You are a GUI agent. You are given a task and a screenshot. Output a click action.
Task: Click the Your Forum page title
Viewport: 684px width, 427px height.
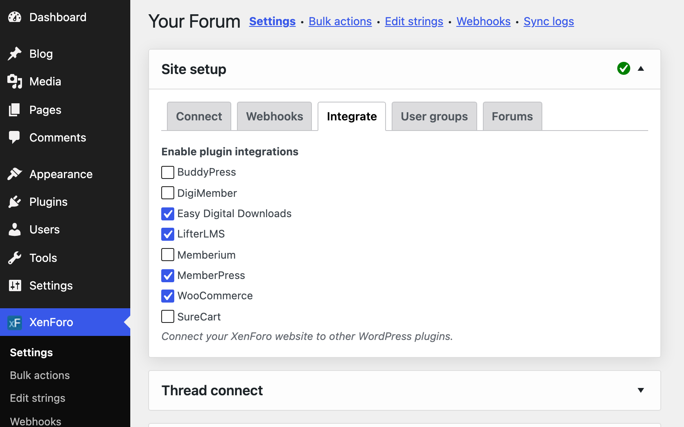(x=195, y=21)
